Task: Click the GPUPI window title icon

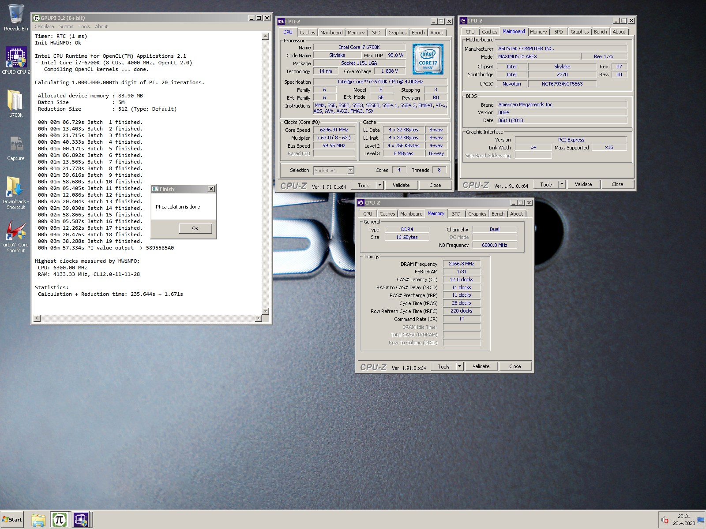Action: click(x=37, y=18)
